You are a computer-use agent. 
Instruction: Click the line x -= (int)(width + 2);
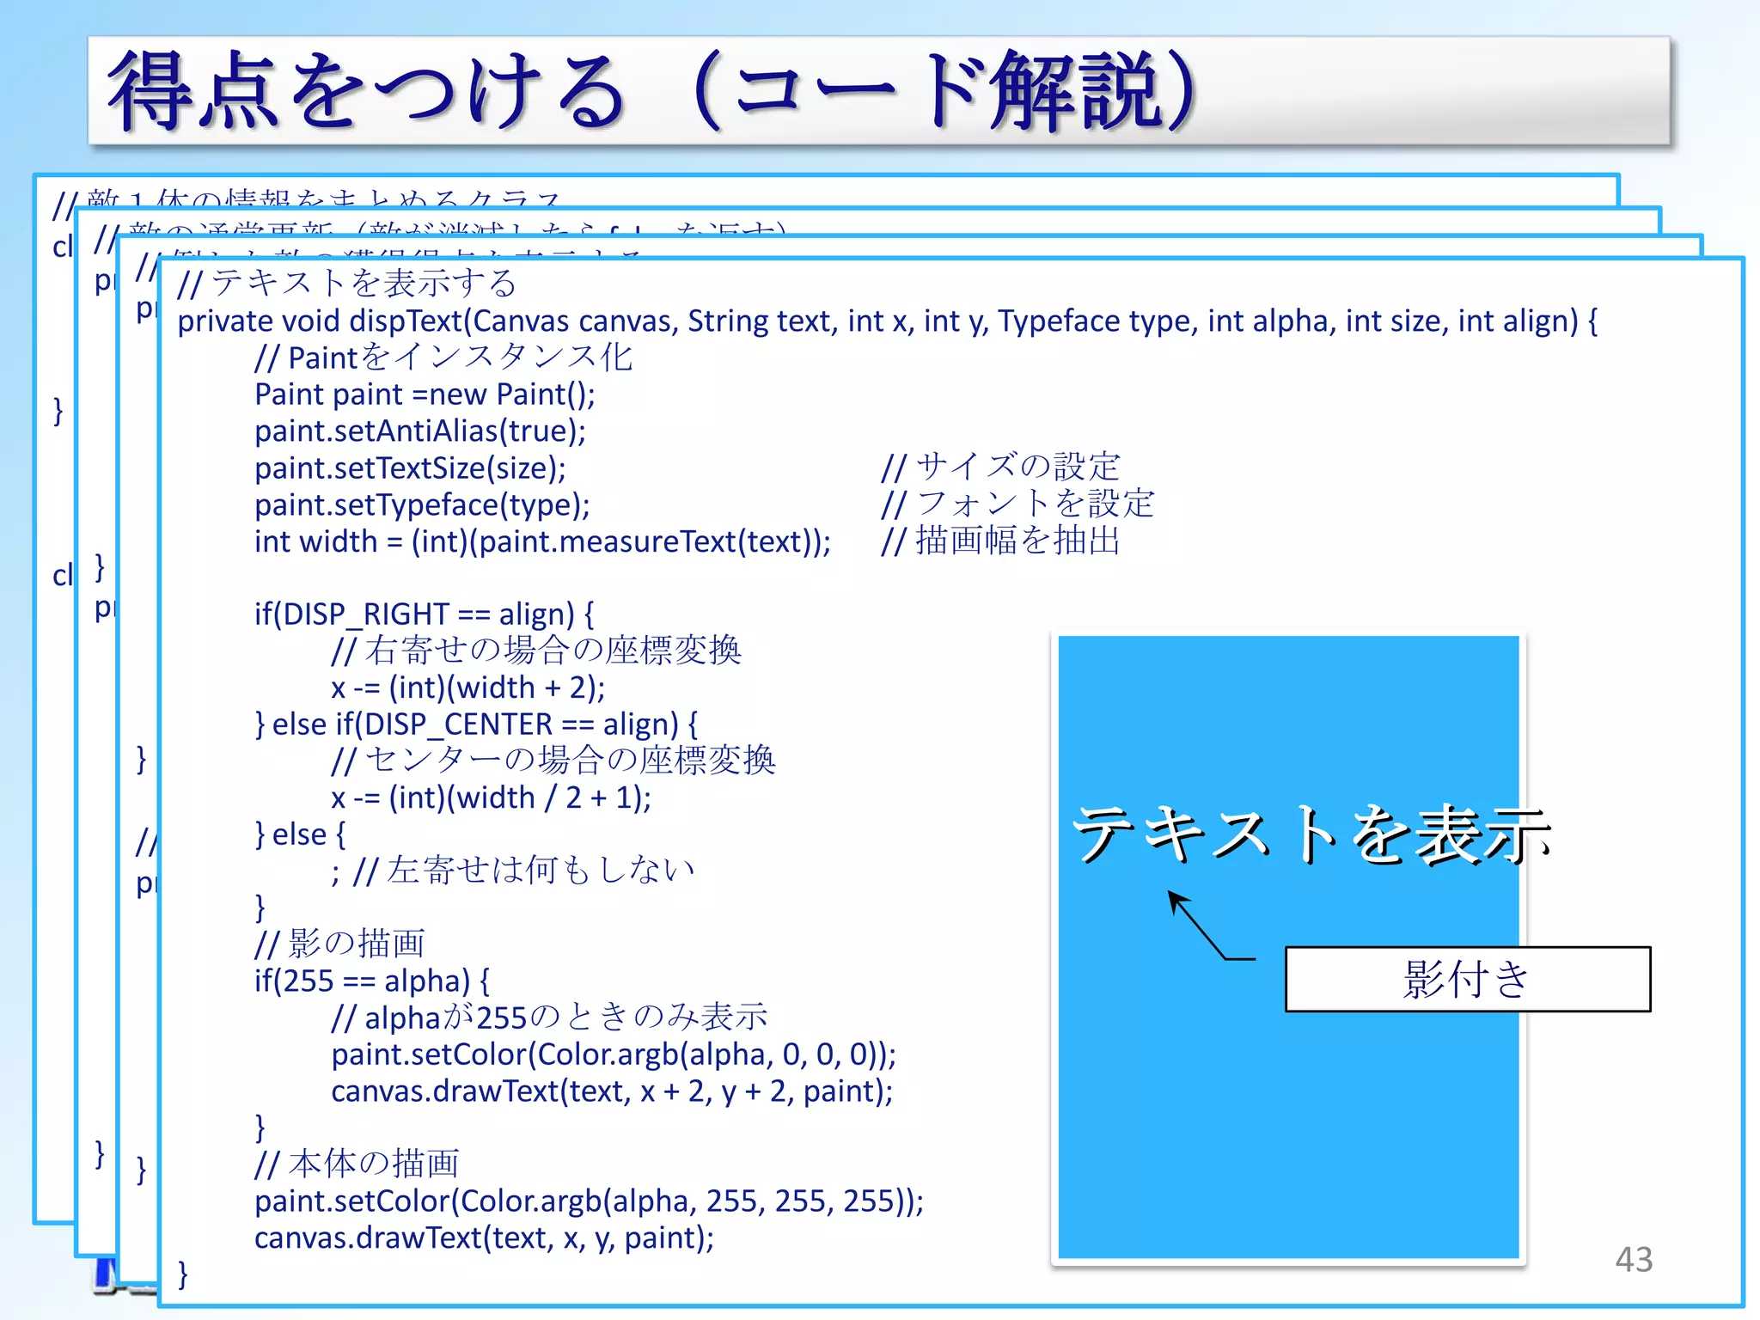pos(468,687)
